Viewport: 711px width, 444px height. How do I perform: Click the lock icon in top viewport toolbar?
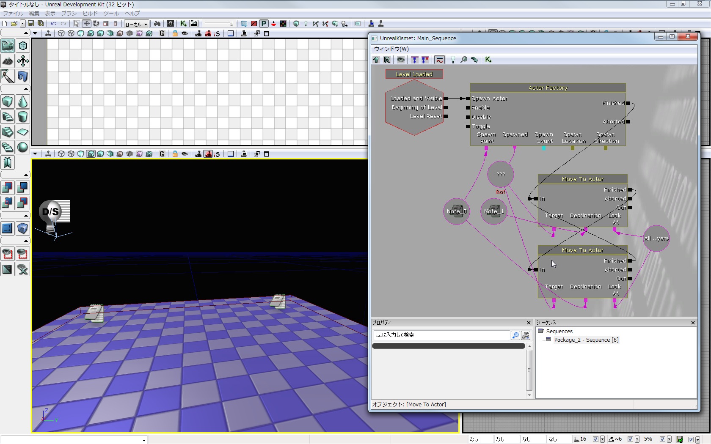tap(175, 33)
